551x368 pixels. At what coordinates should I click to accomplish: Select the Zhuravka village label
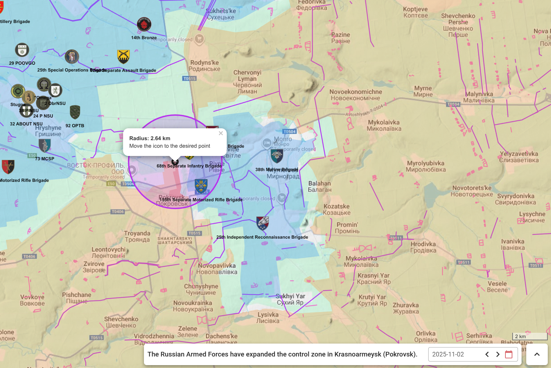[x=406, y=308]
